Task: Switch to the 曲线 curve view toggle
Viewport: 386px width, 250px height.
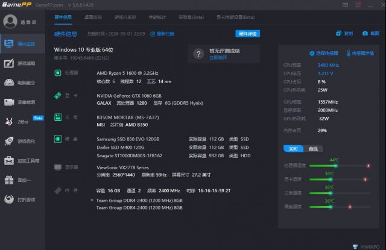Action: click(x=313, y=149)
